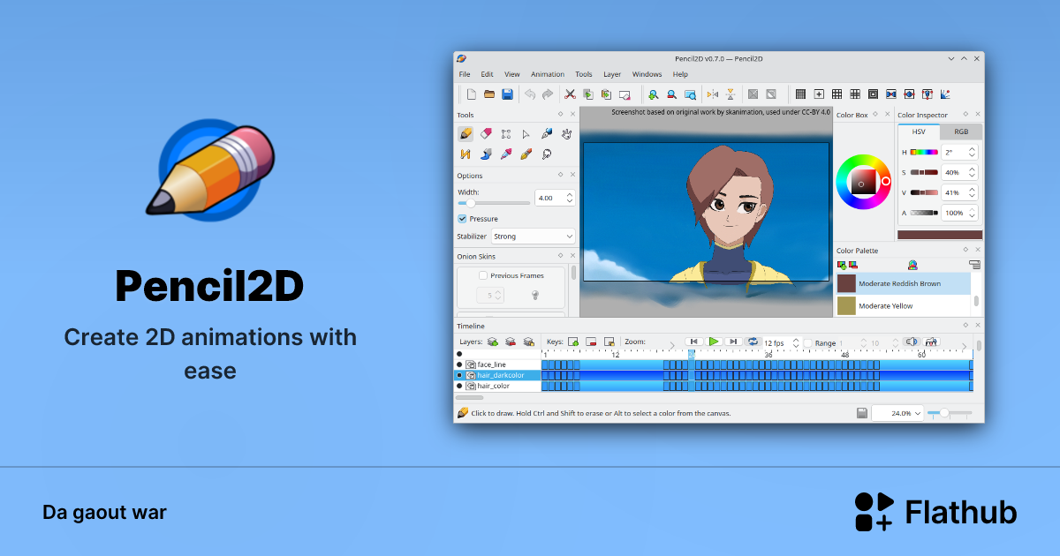
Task: Open the canvas zoom percentage dropdown
Action: tap(897, 412)
